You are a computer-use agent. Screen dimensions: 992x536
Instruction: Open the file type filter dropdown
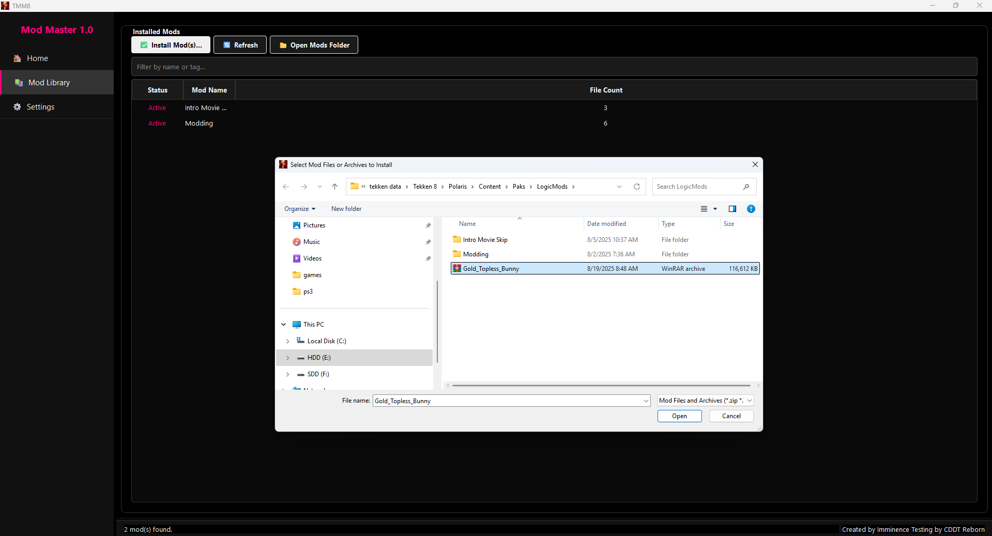point(705,401)
